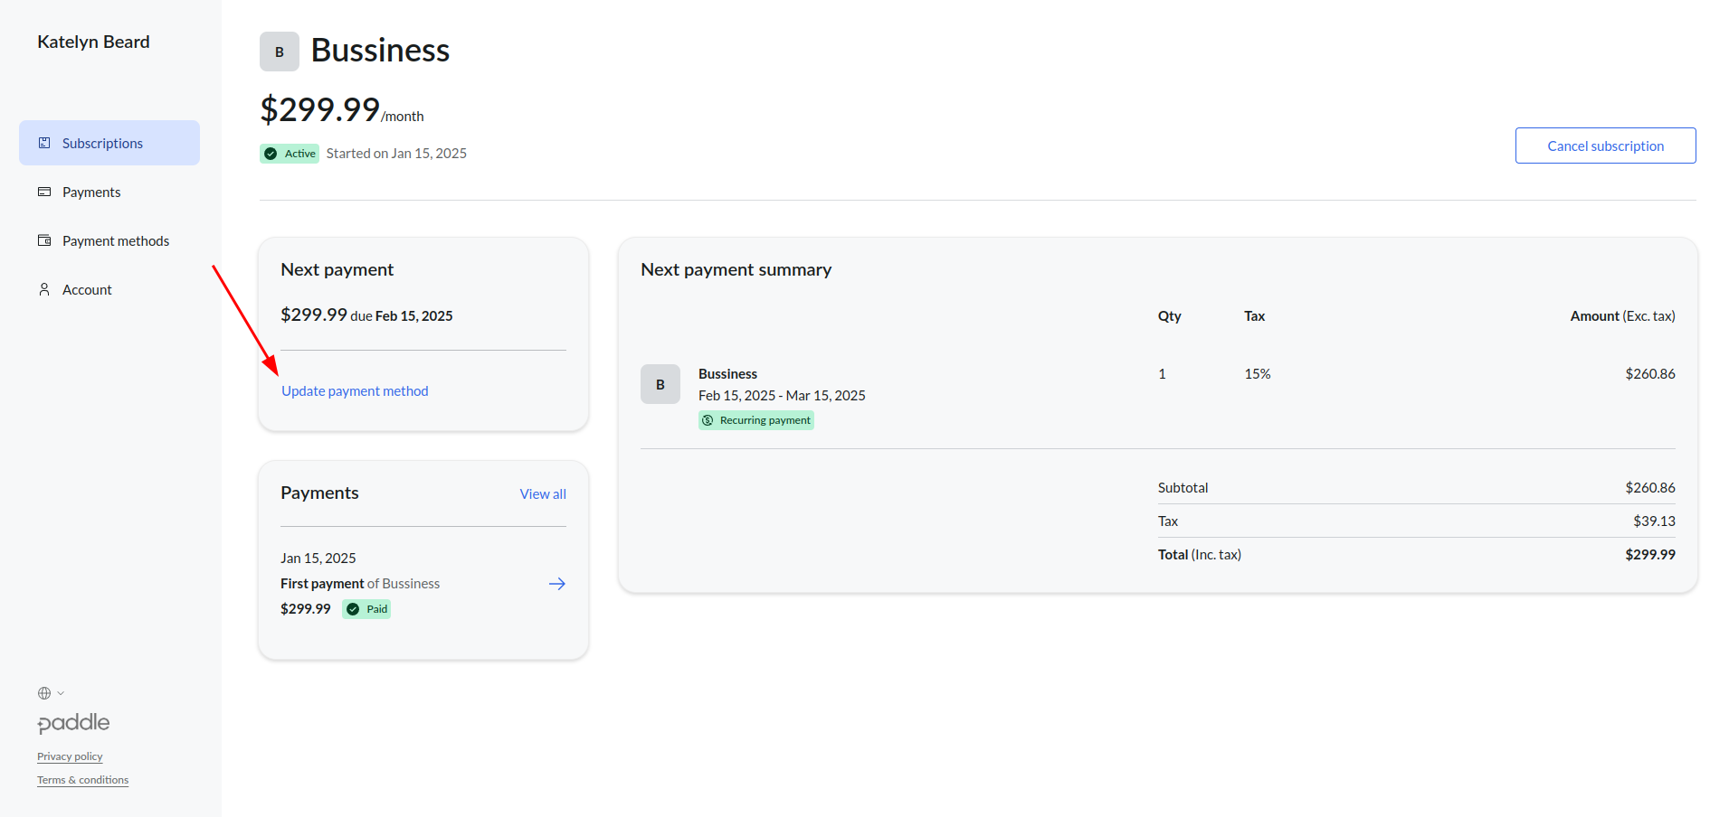Image resolution: width=1729 pixels, height=817 pixels.
Task: Expand the Bussiness line item in summary
Action: pyautogui.click(x=727, y=373)
